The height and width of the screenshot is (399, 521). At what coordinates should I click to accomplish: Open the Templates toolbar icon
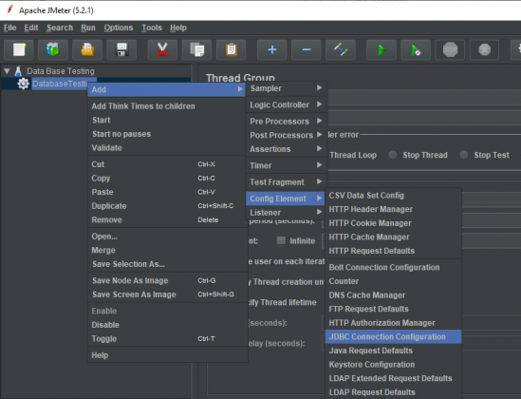pyautogui.click(x=53, y=49)
